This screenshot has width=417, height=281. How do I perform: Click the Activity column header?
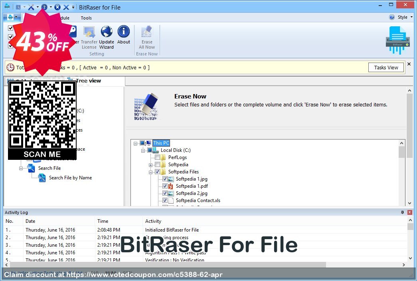tap(153, 221)
